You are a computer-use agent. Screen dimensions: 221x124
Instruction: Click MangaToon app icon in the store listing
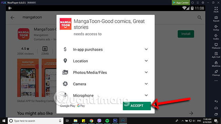pyautogui.click(x=23, y=34)
